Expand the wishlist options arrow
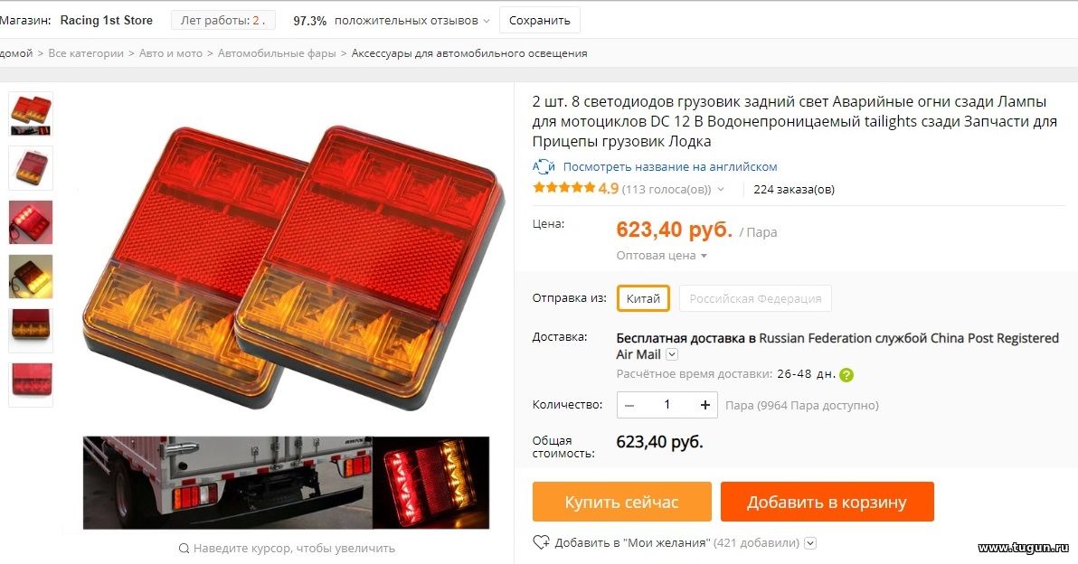Image resolution: width=1078 pixels, height=564 pixels. click(x=810, y=542)
